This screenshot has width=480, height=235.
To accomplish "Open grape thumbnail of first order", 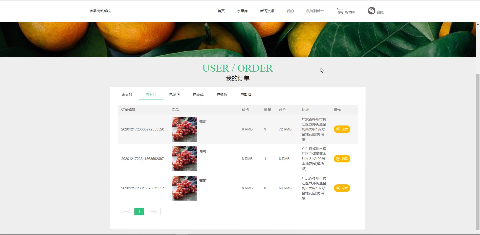I will [x=184, y=129].
